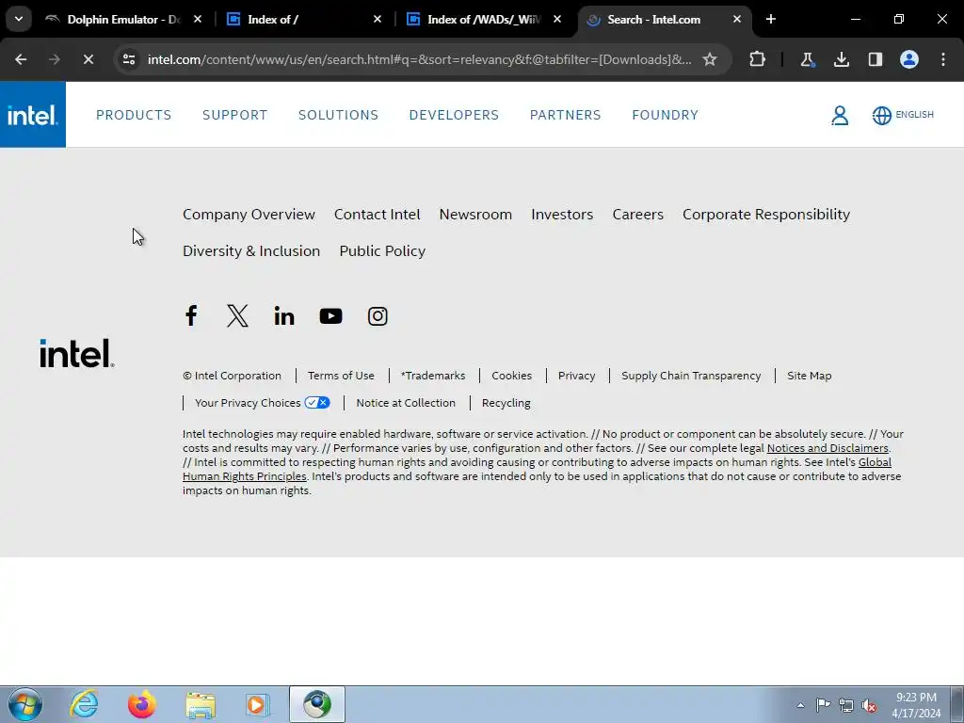The height and width of the screenshot is (723, 964).
Task: Open the Chrome downloads icon
Action: [841, 59]
